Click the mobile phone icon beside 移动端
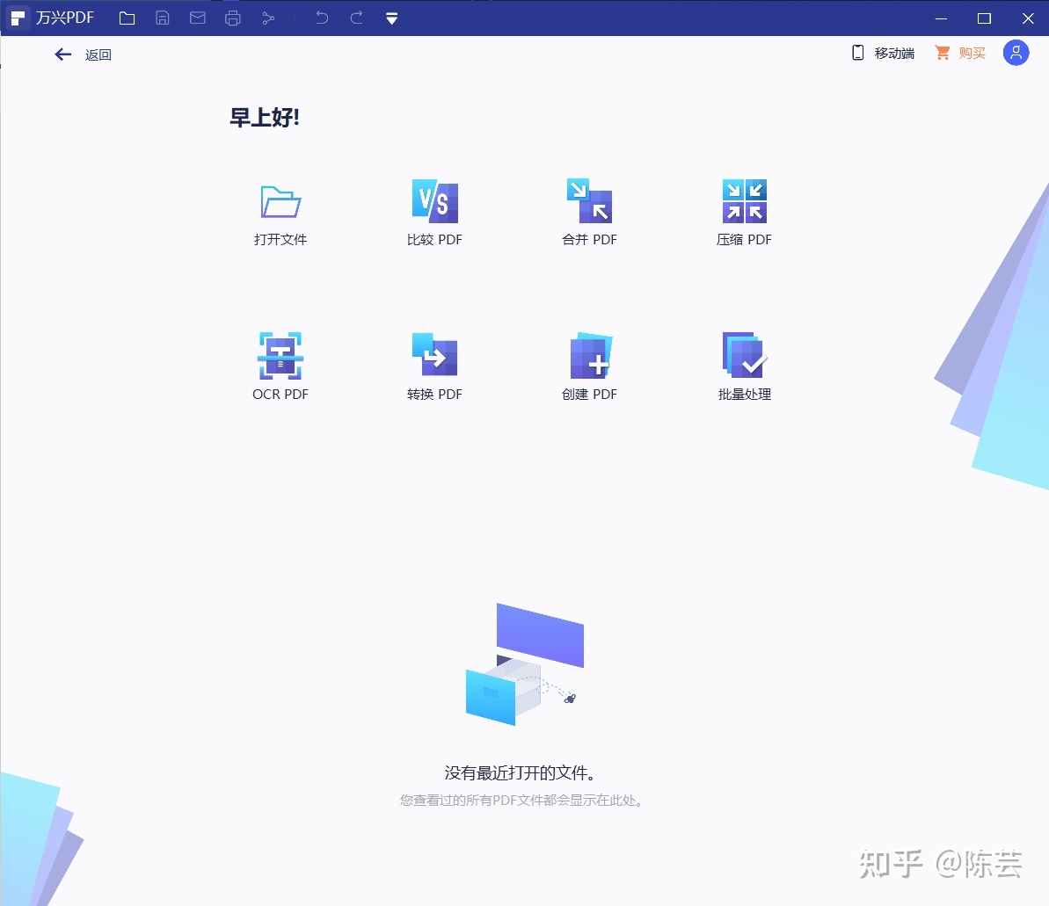The image size is (1049, 906). (857, 53)
